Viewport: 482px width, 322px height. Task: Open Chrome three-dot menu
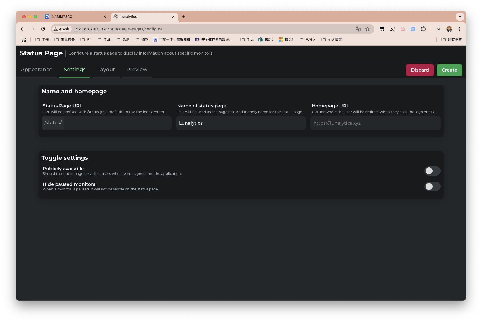[460, 29]
